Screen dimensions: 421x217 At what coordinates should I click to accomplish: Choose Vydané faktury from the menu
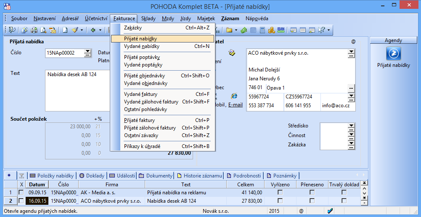tap(162, 94)
